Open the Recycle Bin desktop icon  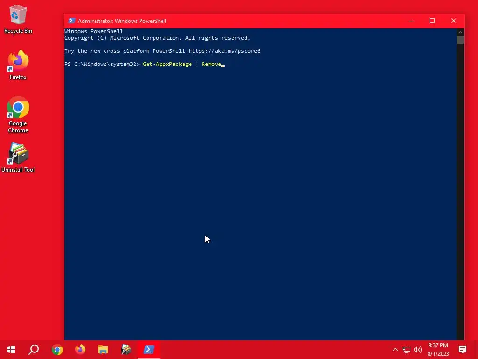pos(18,19)
